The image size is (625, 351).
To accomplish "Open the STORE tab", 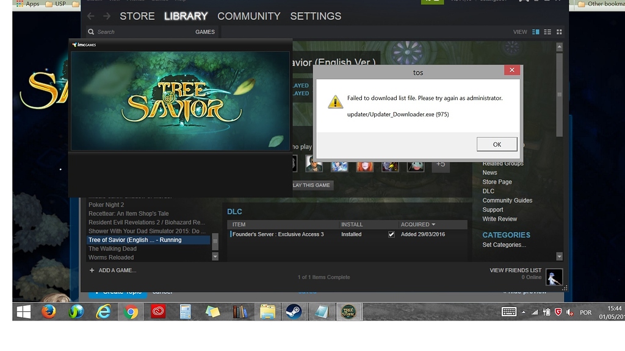I will [x=137, y=16].
